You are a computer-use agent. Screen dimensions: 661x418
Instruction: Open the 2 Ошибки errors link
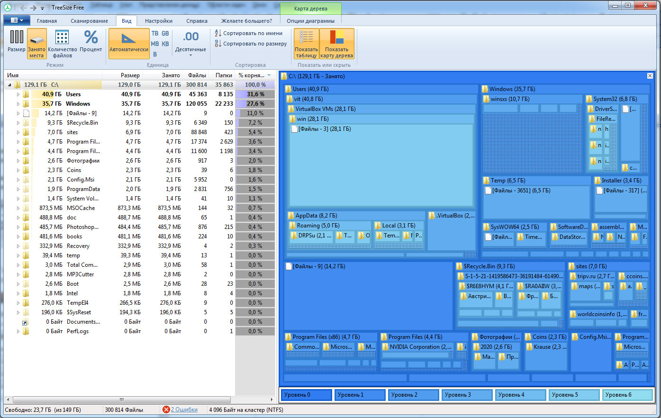(x=184, y=409)
